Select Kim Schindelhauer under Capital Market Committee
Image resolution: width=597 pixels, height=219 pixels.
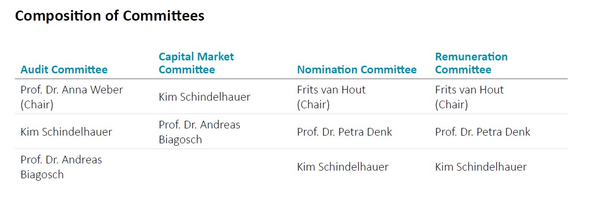204,97
